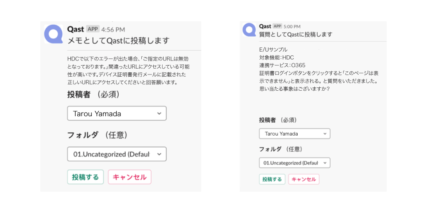Click the red キャンセル button in memo message
The height and width of the screenshot is (213, 427).
click(x=130, y=177)
